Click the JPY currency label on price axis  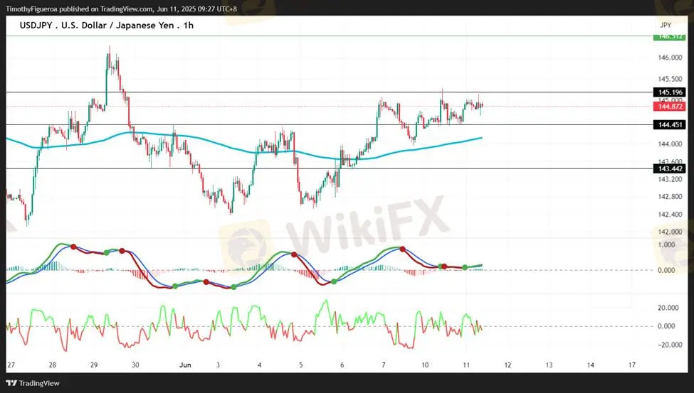click(665, 25)
